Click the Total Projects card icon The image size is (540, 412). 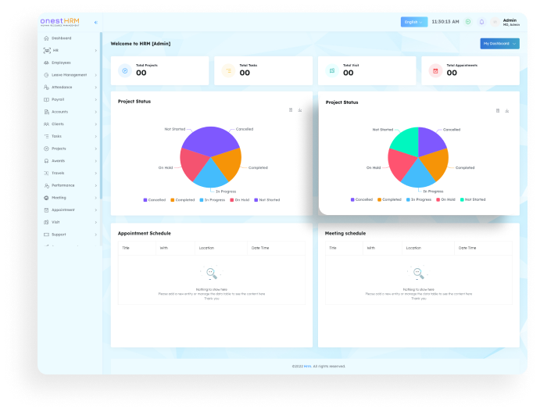pos(124,71)
